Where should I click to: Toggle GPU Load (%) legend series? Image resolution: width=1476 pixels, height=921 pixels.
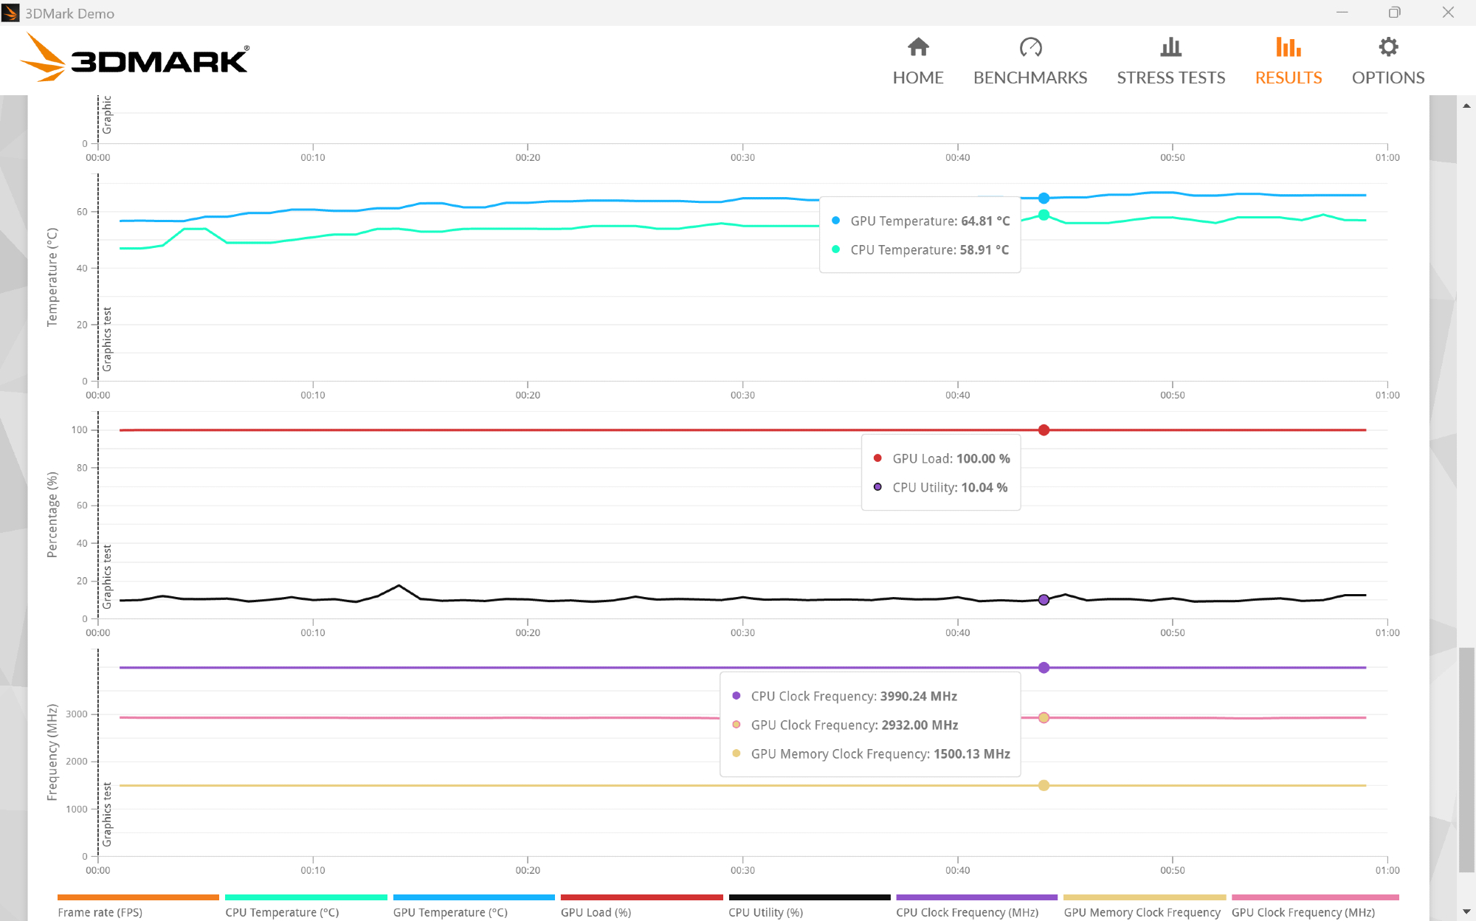click(596, 912)
